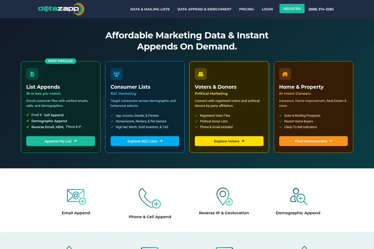Image resolution: width=374 pixels, height=249 pixels.
Task: Click the Phone & Cell Append handset icon
Action: [x=150, y=198]
